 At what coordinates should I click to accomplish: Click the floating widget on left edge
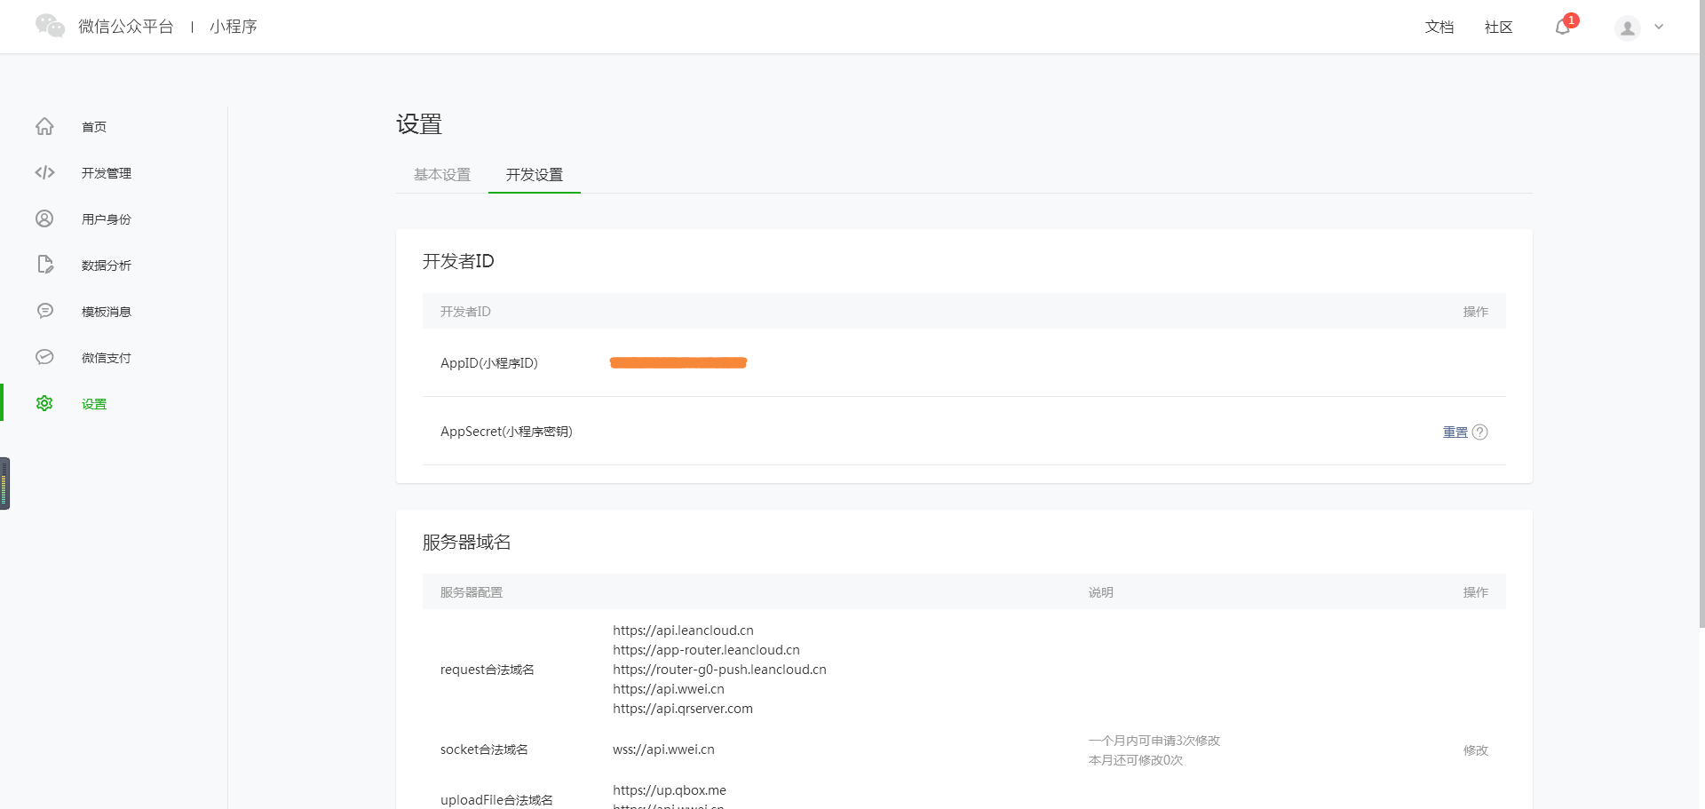[4, 483]
